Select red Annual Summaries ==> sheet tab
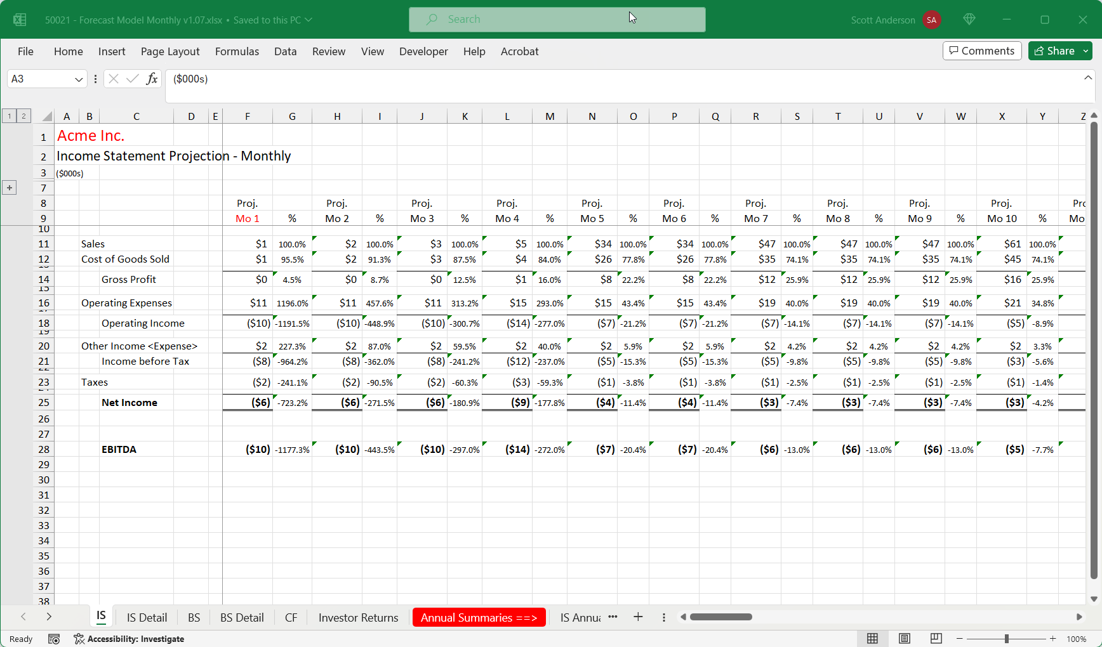 [479, 617]
